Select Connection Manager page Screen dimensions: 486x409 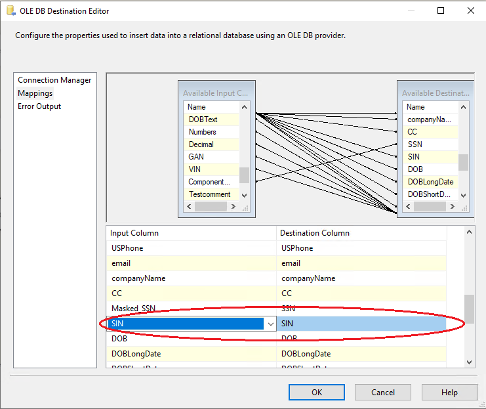(x=54, y=80)
